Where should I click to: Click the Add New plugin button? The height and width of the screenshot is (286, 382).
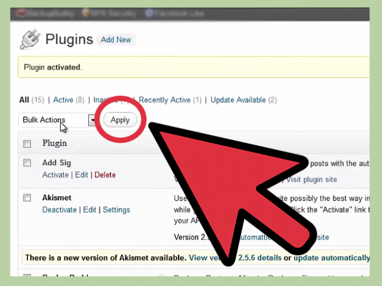116,39
